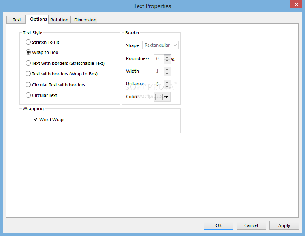Increase the border Width with up arrow

click(x=167, y=70)
